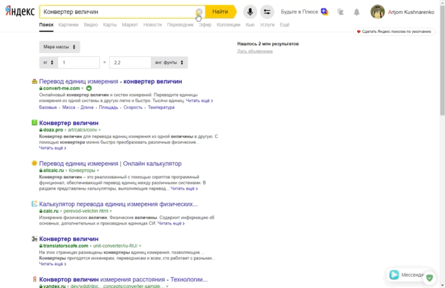Click the Будьте в Плюсе link
This screenshot has width=445, height=288.
coord(299,12)
